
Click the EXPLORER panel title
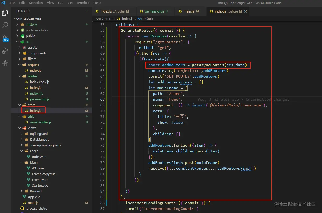23,11
